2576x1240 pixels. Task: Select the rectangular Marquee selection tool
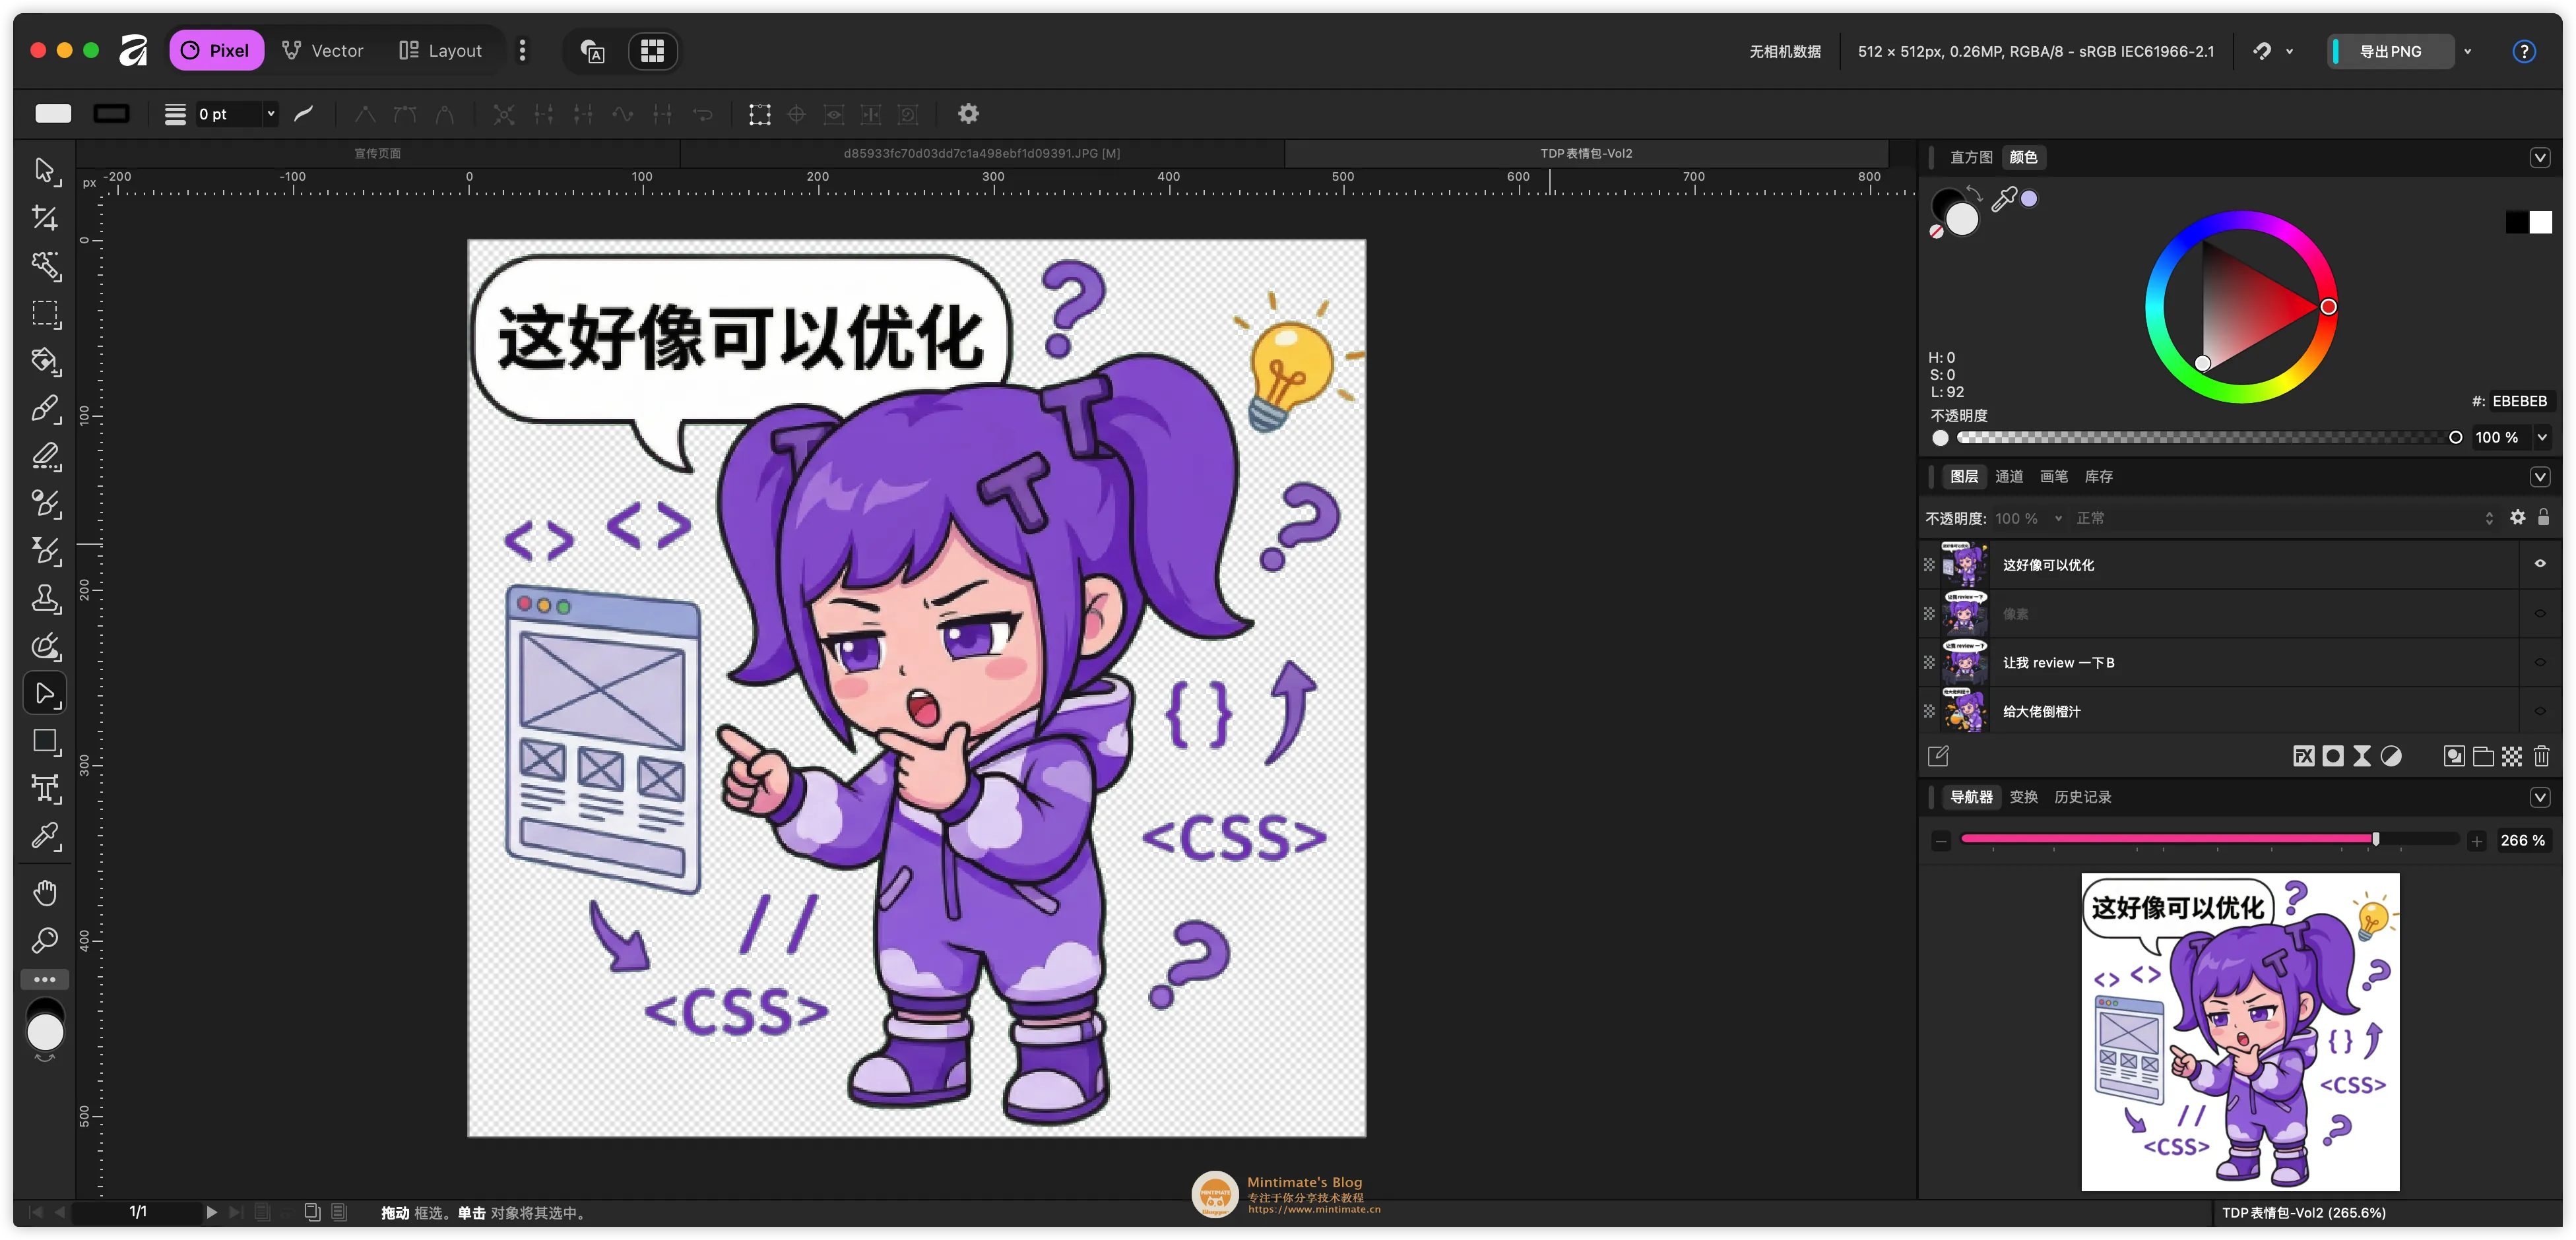tap(46, 314)
